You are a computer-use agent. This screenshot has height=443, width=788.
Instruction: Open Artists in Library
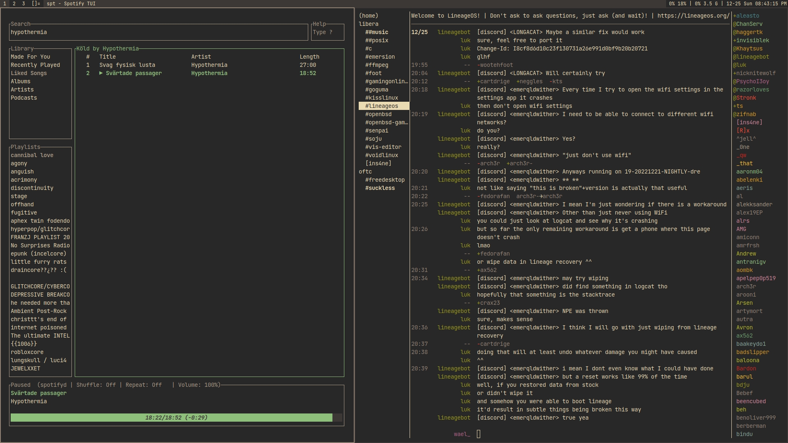[x=22, y=89]
